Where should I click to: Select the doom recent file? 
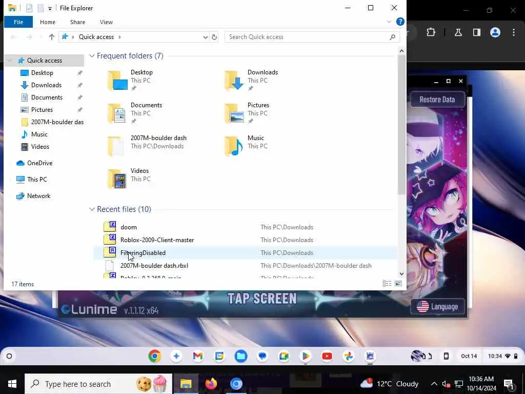click(245, 227)
